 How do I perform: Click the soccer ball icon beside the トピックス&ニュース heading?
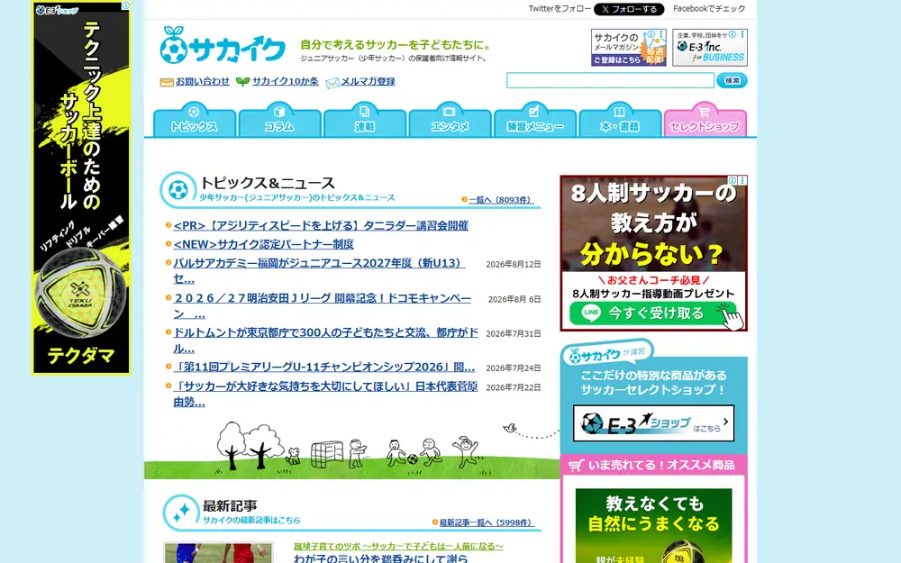pos(178,189)
